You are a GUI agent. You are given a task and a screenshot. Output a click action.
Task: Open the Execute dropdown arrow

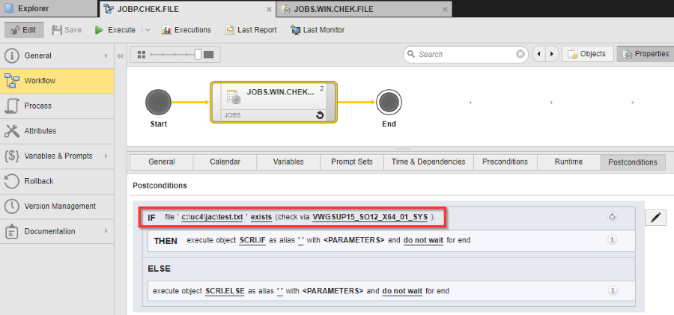[147, 30]
